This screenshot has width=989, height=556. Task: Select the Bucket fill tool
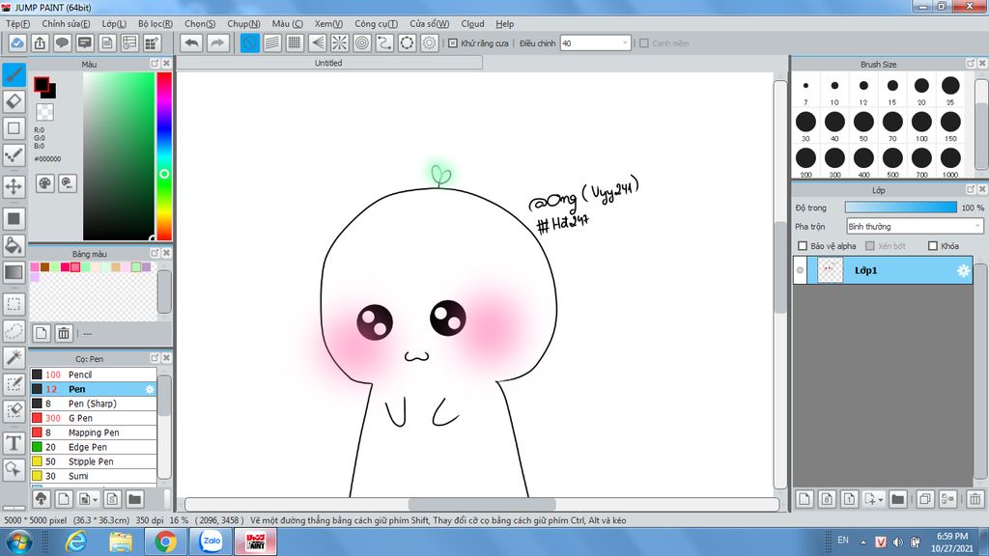coord(14,245)
